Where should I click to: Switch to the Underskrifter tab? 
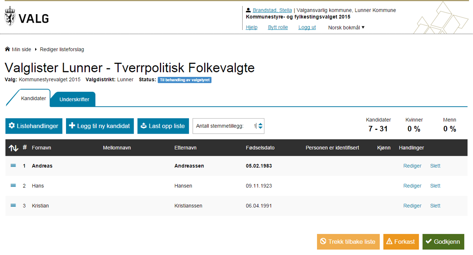click(74, 99)
